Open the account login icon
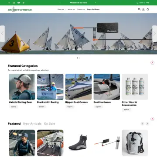 click(x=143, y=9)
